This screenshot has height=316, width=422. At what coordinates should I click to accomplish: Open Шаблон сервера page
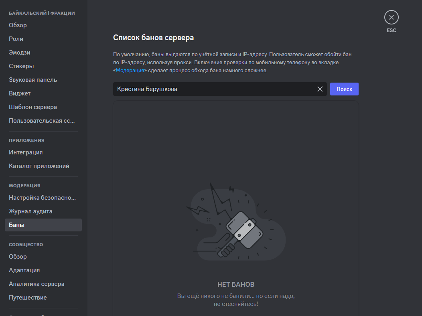[33, 107]
